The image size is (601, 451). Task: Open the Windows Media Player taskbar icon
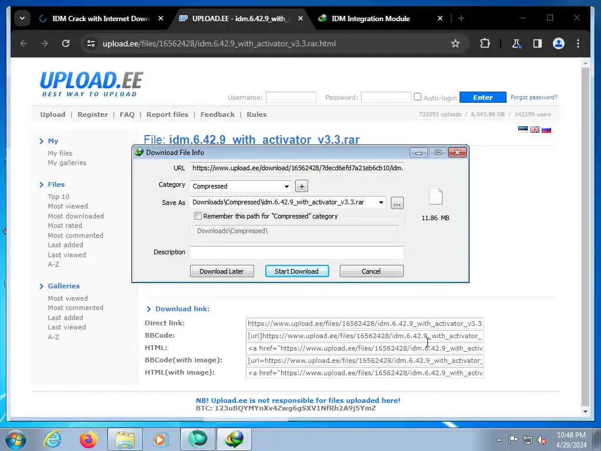point(160,439)
